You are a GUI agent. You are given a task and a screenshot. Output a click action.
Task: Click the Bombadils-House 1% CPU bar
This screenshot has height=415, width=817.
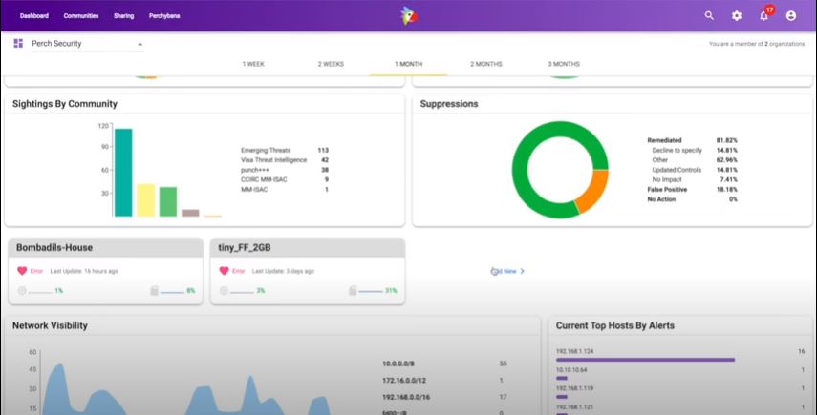coord(40,293)
